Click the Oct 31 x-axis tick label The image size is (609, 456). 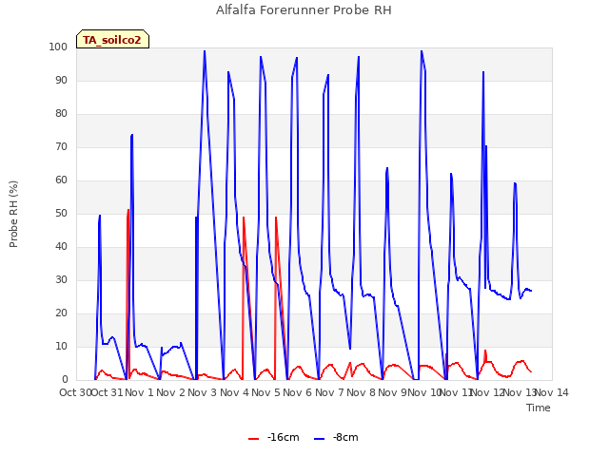108,392
